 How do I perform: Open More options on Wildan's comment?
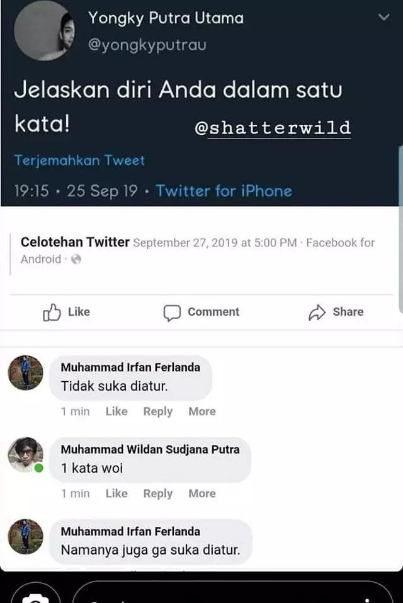tap(201, 494)
